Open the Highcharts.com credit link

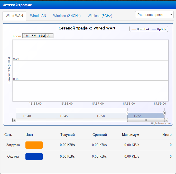(x=161, y=124)
